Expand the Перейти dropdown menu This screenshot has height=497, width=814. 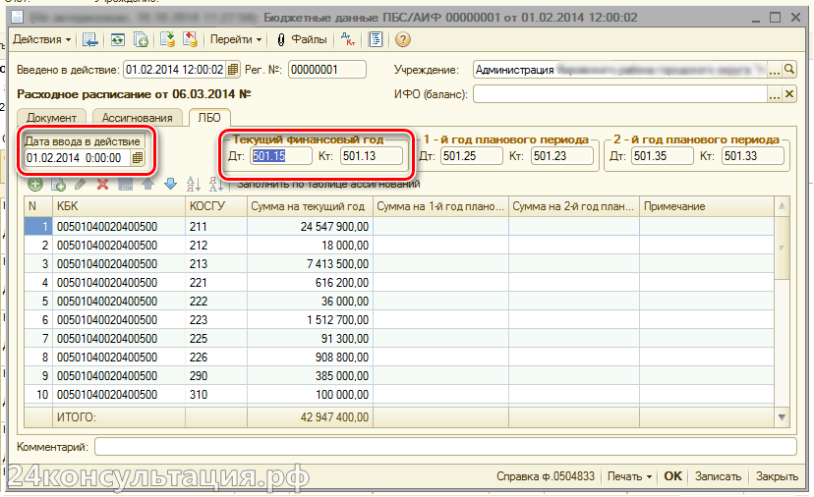click(x=236, y=39)
